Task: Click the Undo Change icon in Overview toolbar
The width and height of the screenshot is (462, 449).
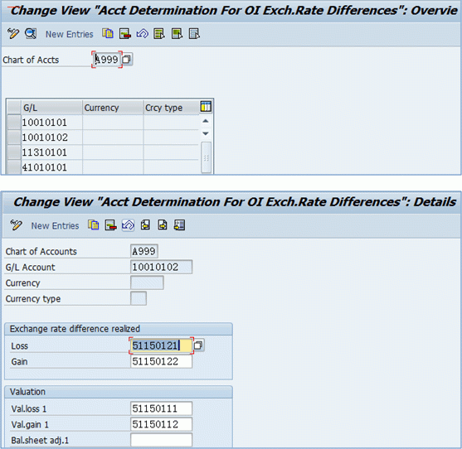Action: pyautogui.click(x=143, y=33)
